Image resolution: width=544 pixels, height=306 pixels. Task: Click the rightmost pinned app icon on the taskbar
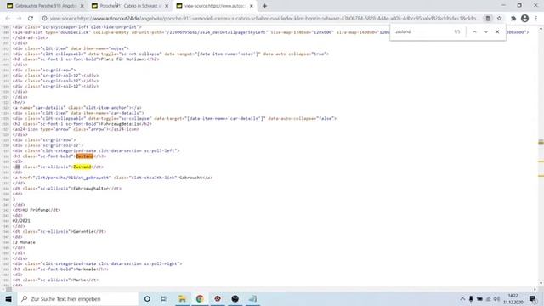click(252, 298)
